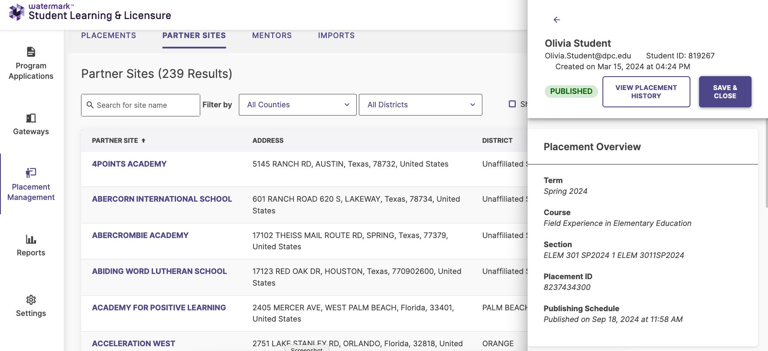Open the Gateways door icon
The height and width of the screenshot is (351, 768).
point(31,118)
